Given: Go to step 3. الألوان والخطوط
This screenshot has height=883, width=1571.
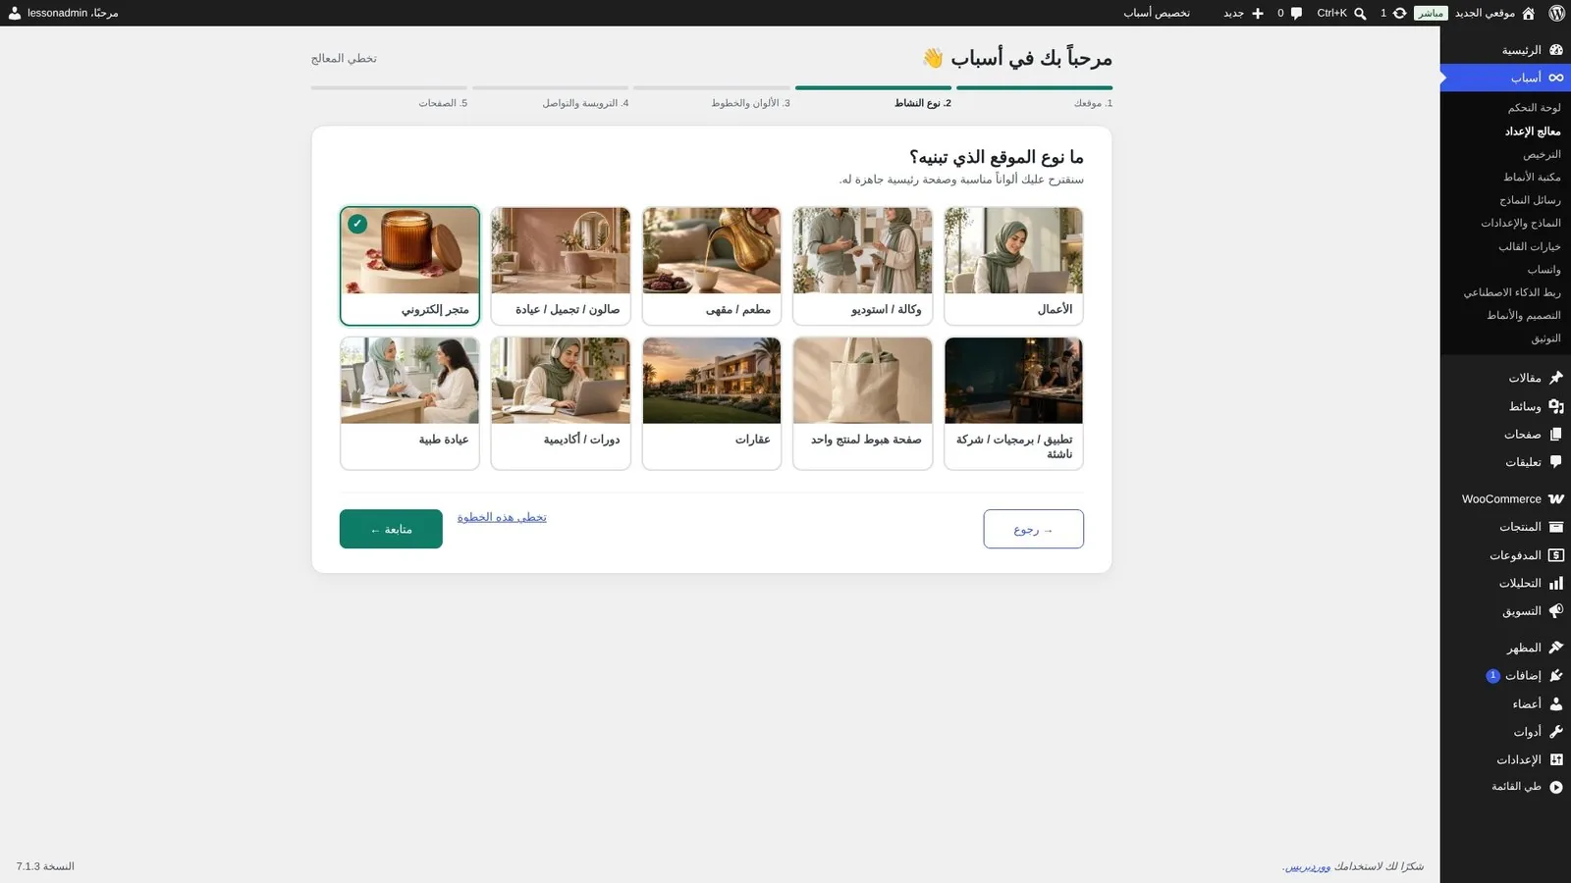Looking at the screenshot, I should pos(712,97).
